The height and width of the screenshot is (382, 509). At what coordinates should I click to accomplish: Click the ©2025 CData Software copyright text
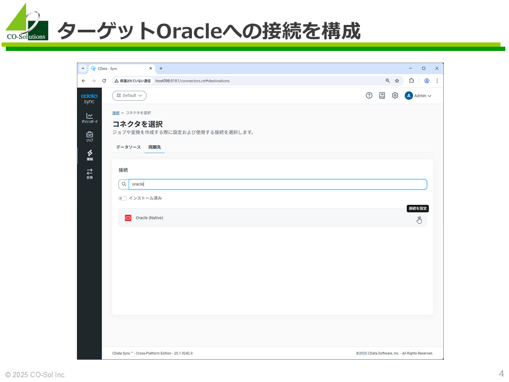394,353
